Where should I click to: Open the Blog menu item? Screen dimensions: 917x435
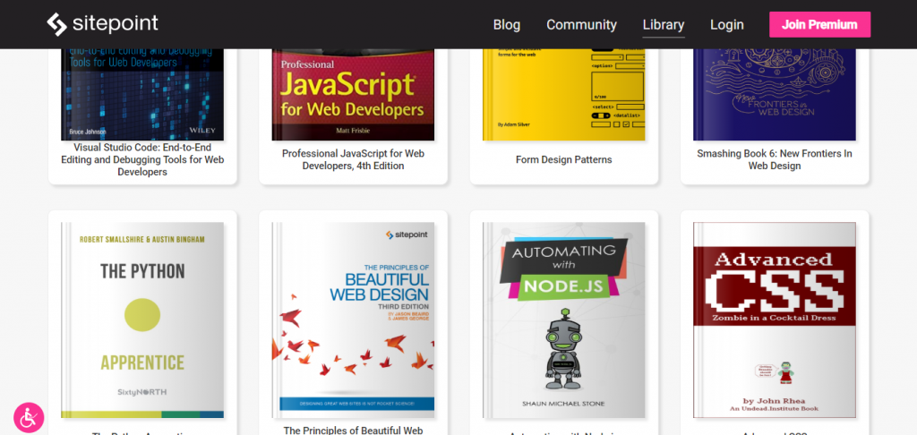pyautogui.click(x=506, y=25)
